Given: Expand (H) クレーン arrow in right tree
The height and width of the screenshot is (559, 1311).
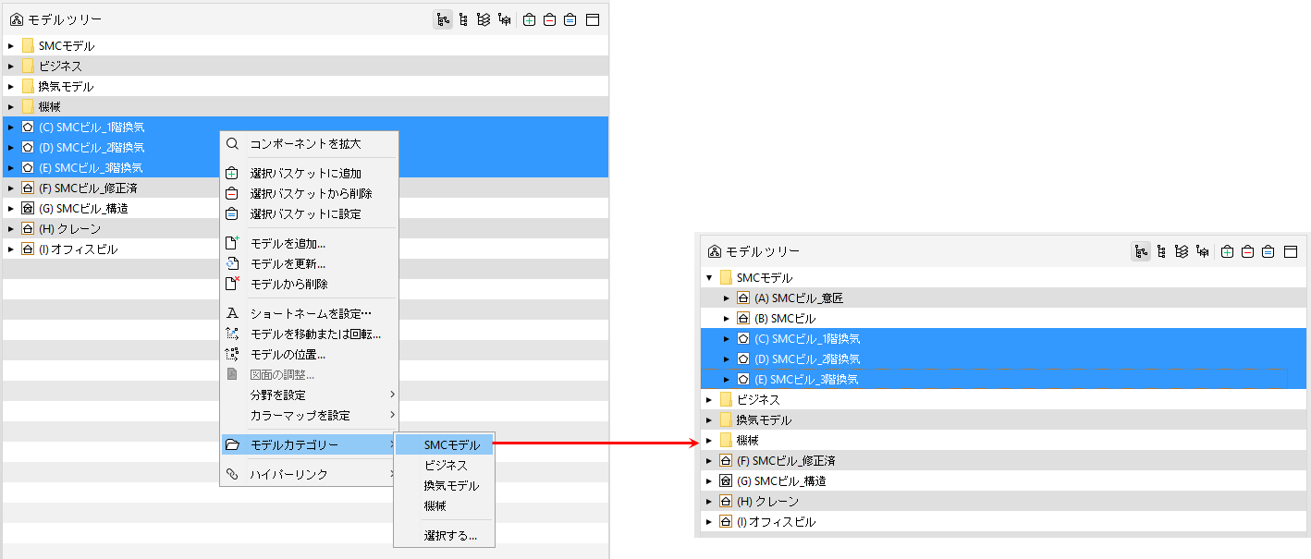Looking at the screenshot, I should pyautogui.click(x=709, y=501).
